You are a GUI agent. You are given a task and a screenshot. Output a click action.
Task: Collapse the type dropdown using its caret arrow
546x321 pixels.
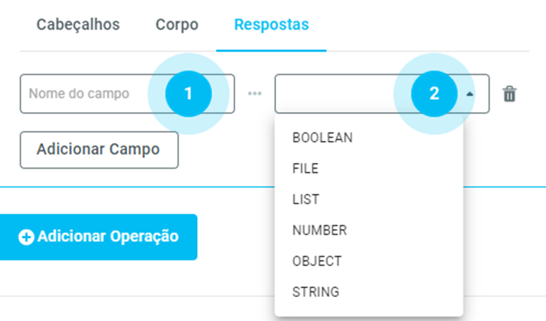click(470, 94)
